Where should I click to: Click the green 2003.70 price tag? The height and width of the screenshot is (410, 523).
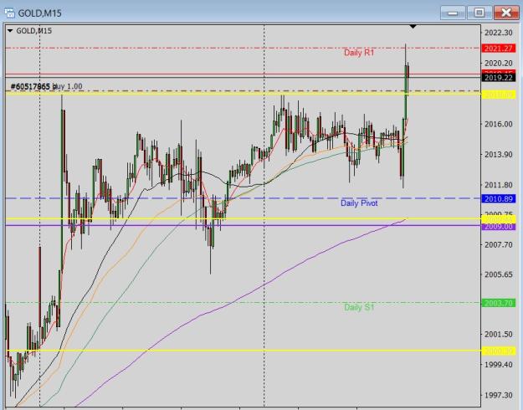[x=499, y=303]
